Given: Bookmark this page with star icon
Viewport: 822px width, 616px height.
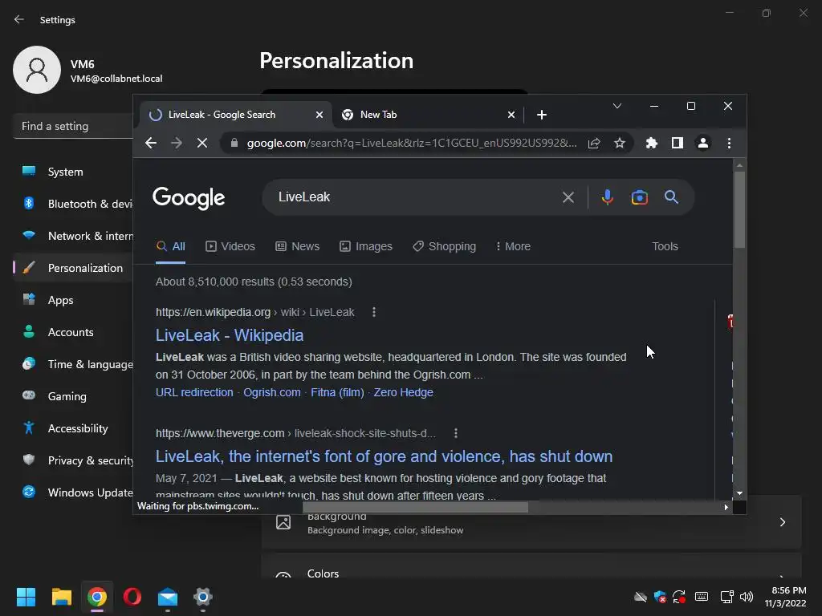Looking at the screenshot, I should 620,143.
